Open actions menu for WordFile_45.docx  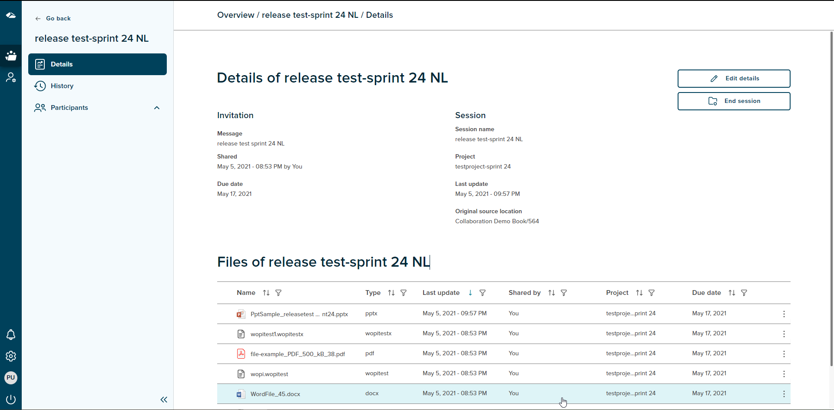(x=784, y=394)
